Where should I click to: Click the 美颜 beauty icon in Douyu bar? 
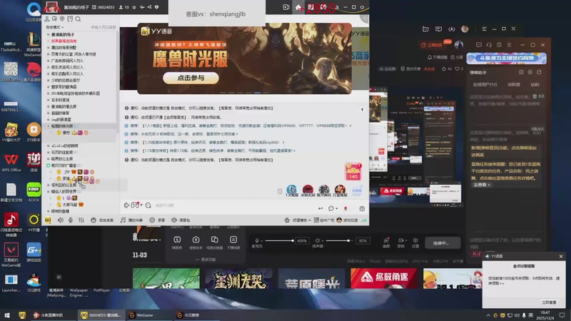(x=386, y=243)
